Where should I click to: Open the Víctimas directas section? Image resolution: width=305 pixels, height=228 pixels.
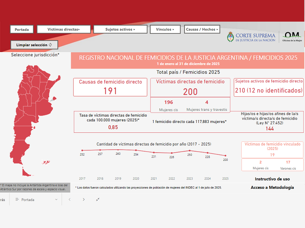pos(64,29)
